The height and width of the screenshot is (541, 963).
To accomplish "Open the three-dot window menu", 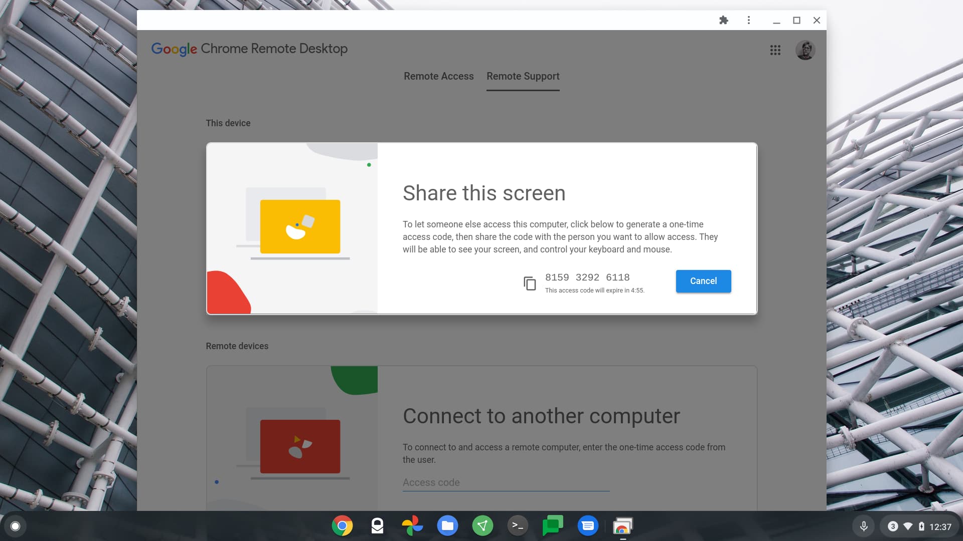I will click(749, 20).
